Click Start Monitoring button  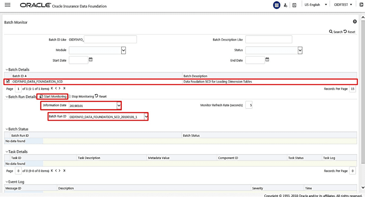[x=53, y=97]
